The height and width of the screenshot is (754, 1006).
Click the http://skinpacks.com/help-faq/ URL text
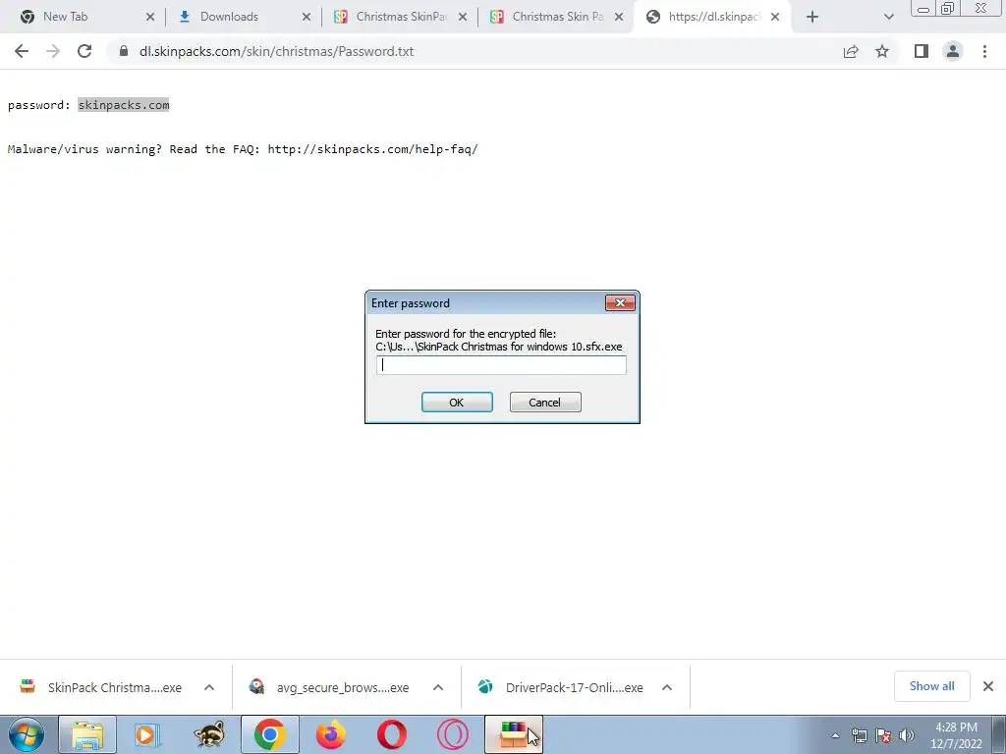[372, 149]
